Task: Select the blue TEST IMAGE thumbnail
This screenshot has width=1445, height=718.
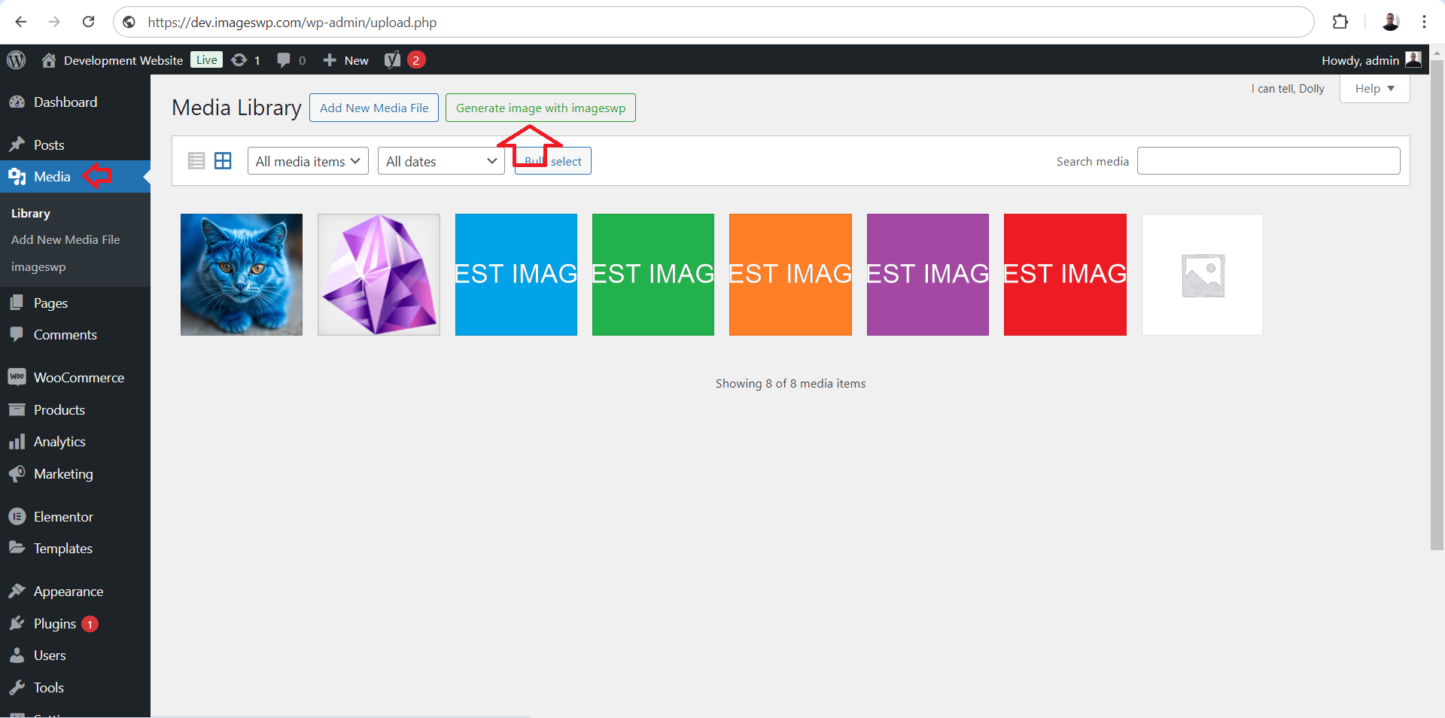Action: pyautogui.click(x=516, y=275)
